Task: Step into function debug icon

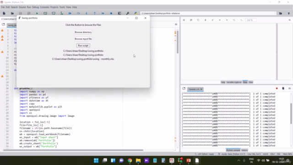Action: click(87, 13)
